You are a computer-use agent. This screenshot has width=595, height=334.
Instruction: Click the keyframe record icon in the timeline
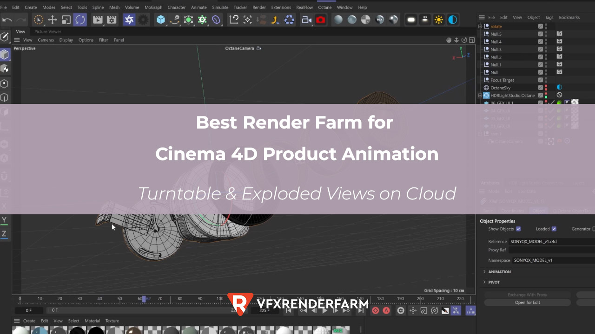(375, 310)
